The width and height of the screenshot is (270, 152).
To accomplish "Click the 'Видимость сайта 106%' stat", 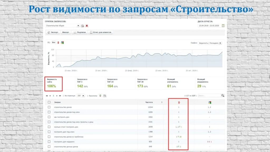I will point(54,84).
